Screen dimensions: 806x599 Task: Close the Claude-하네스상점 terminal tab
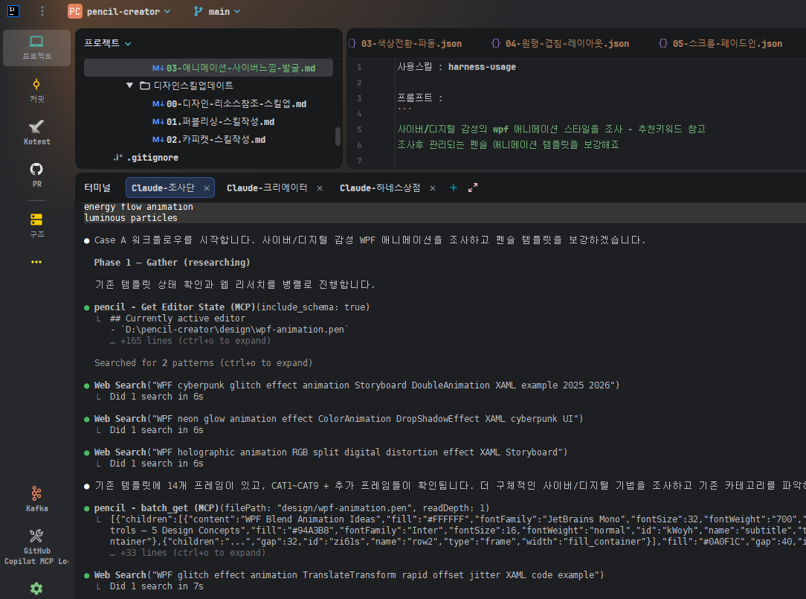point(433,188)
